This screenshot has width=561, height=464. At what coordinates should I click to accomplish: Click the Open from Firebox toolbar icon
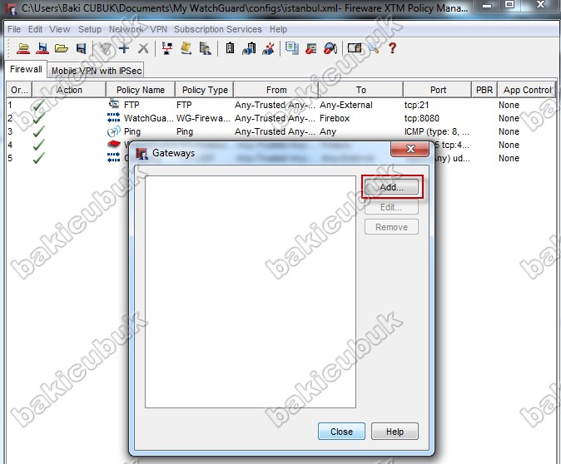pos(23,48)
